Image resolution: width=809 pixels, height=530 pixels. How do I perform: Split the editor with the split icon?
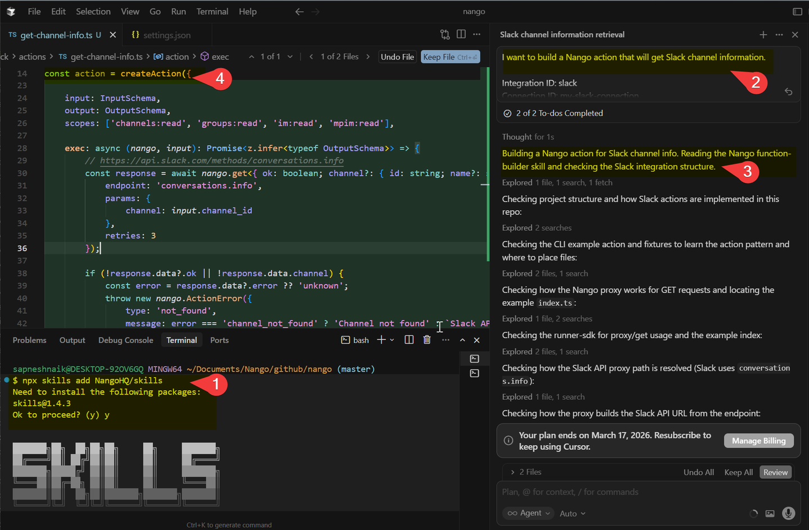click(461, 34)
